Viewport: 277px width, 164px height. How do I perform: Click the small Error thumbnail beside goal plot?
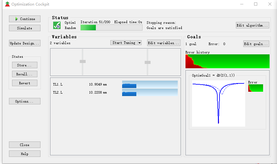(256, 88)
